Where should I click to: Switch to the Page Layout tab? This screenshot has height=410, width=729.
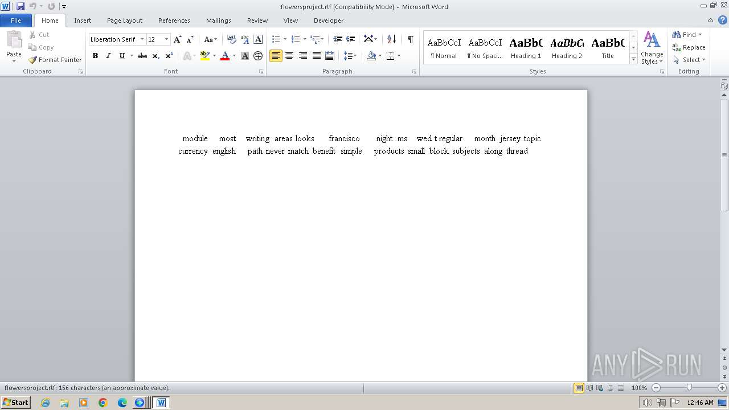[x=125, y=20]
